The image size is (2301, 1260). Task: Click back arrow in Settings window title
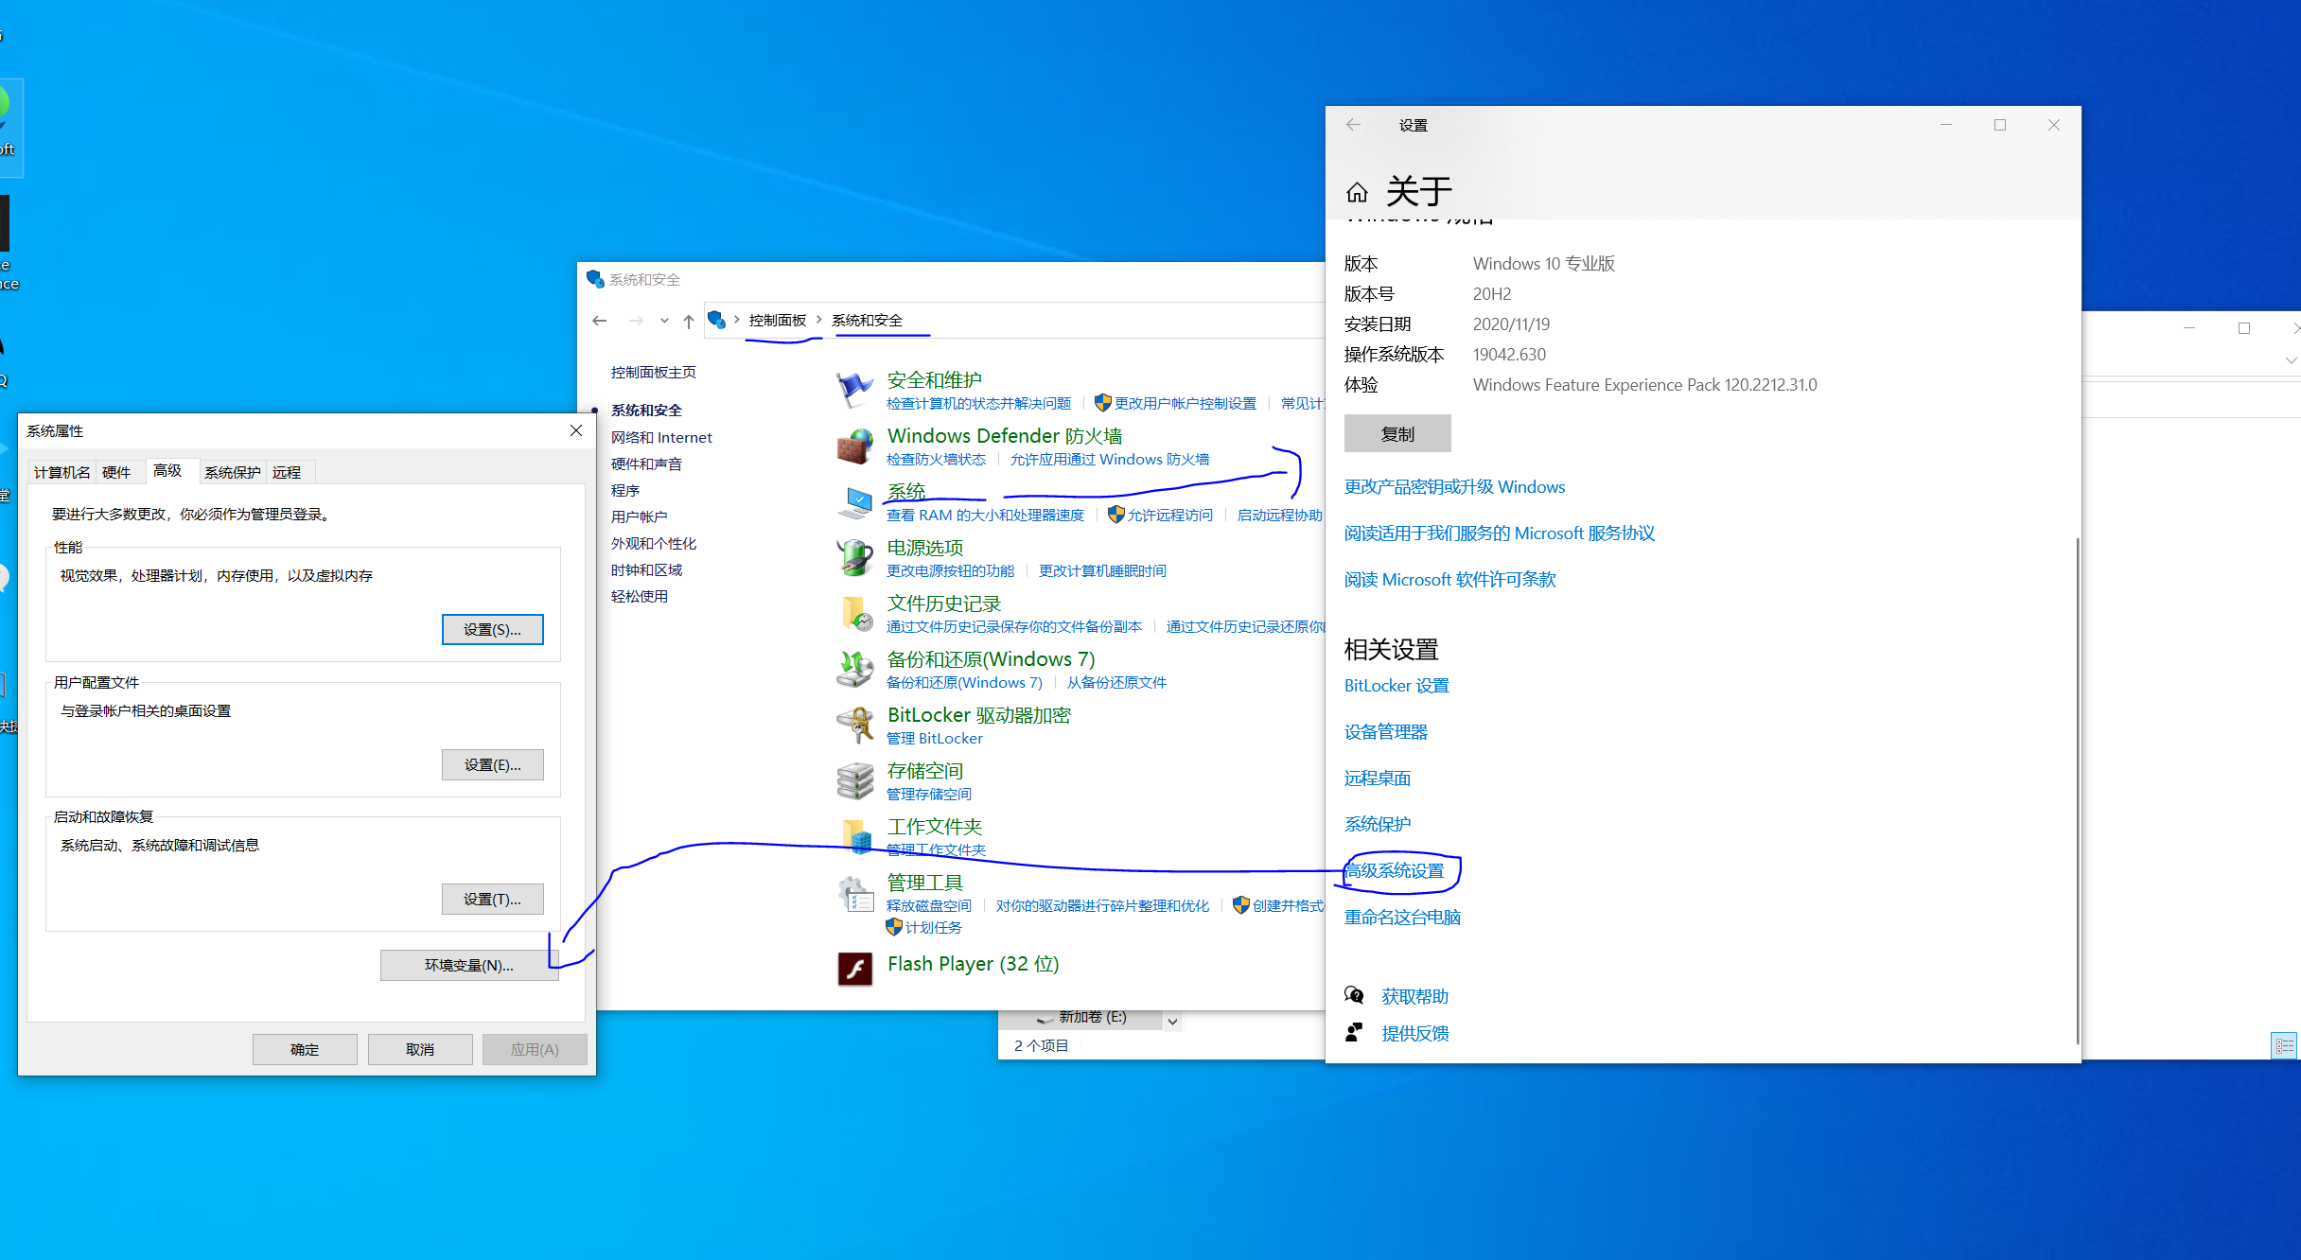pos(1353,125)
